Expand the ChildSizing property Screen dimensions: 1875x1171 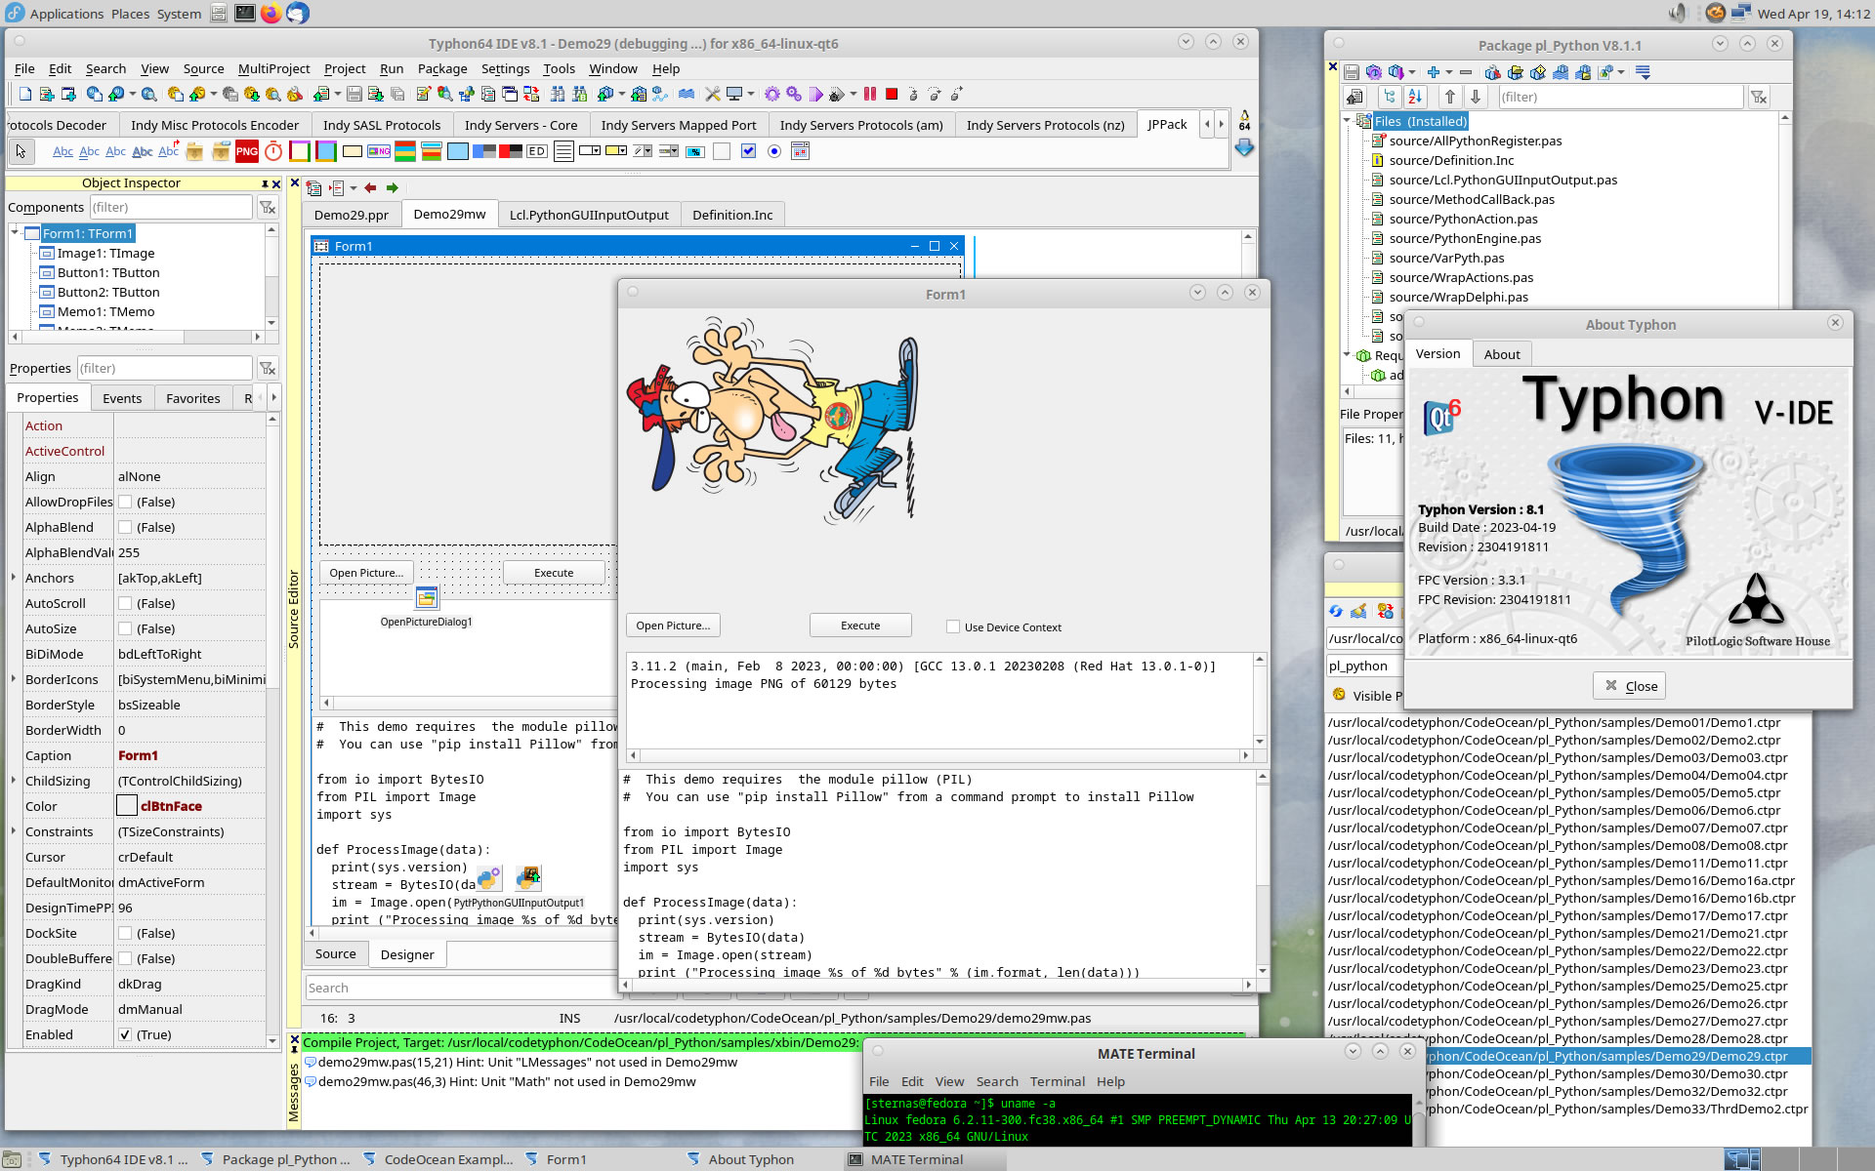[x=14, y=781]
